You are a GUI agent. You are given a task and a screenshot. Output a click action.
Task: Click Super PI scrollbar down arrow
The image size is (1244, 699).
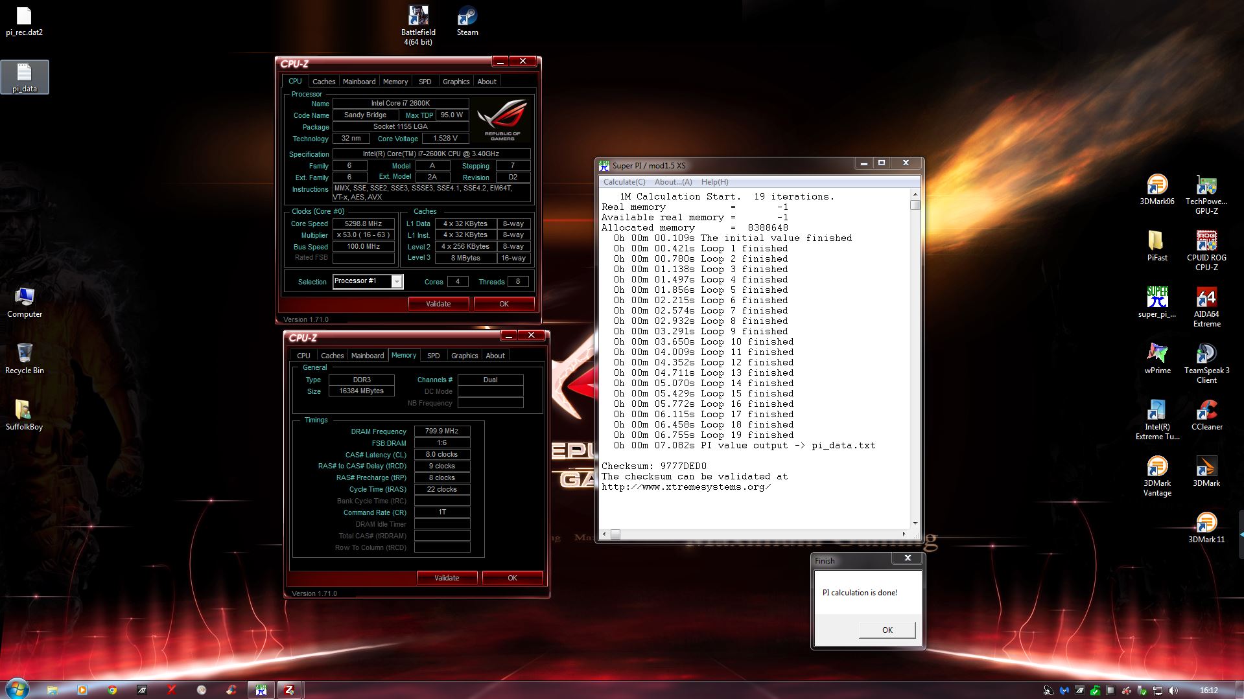915,523
